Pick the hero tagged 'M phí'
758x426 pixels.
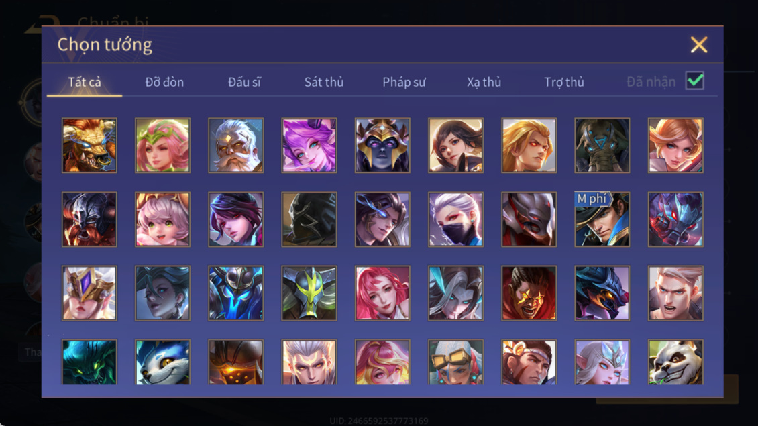point(602,219)
